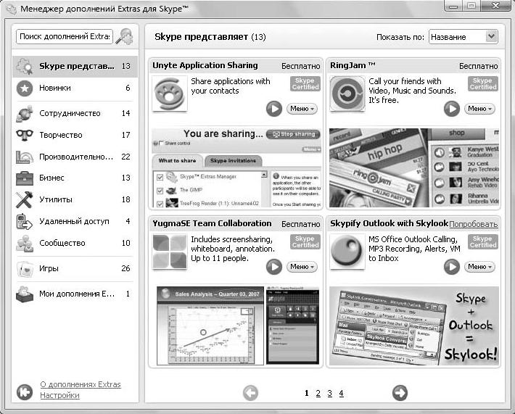This screenshot has height=414, width=515.
Task: Click the Удаленный доступ phone icon
Action: [25, 222]
